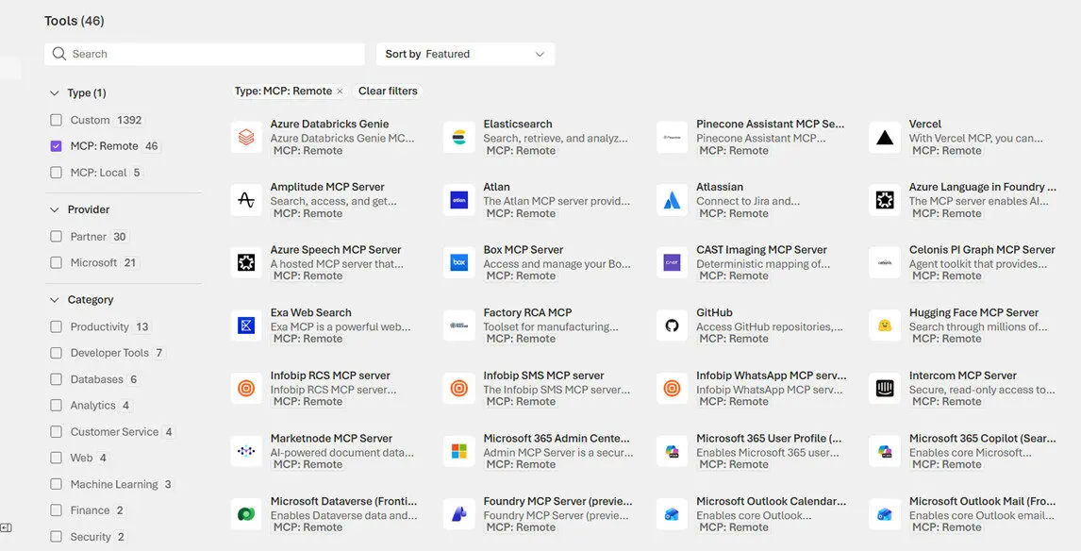Check the Partner provider checkbox

pos(56,237)
